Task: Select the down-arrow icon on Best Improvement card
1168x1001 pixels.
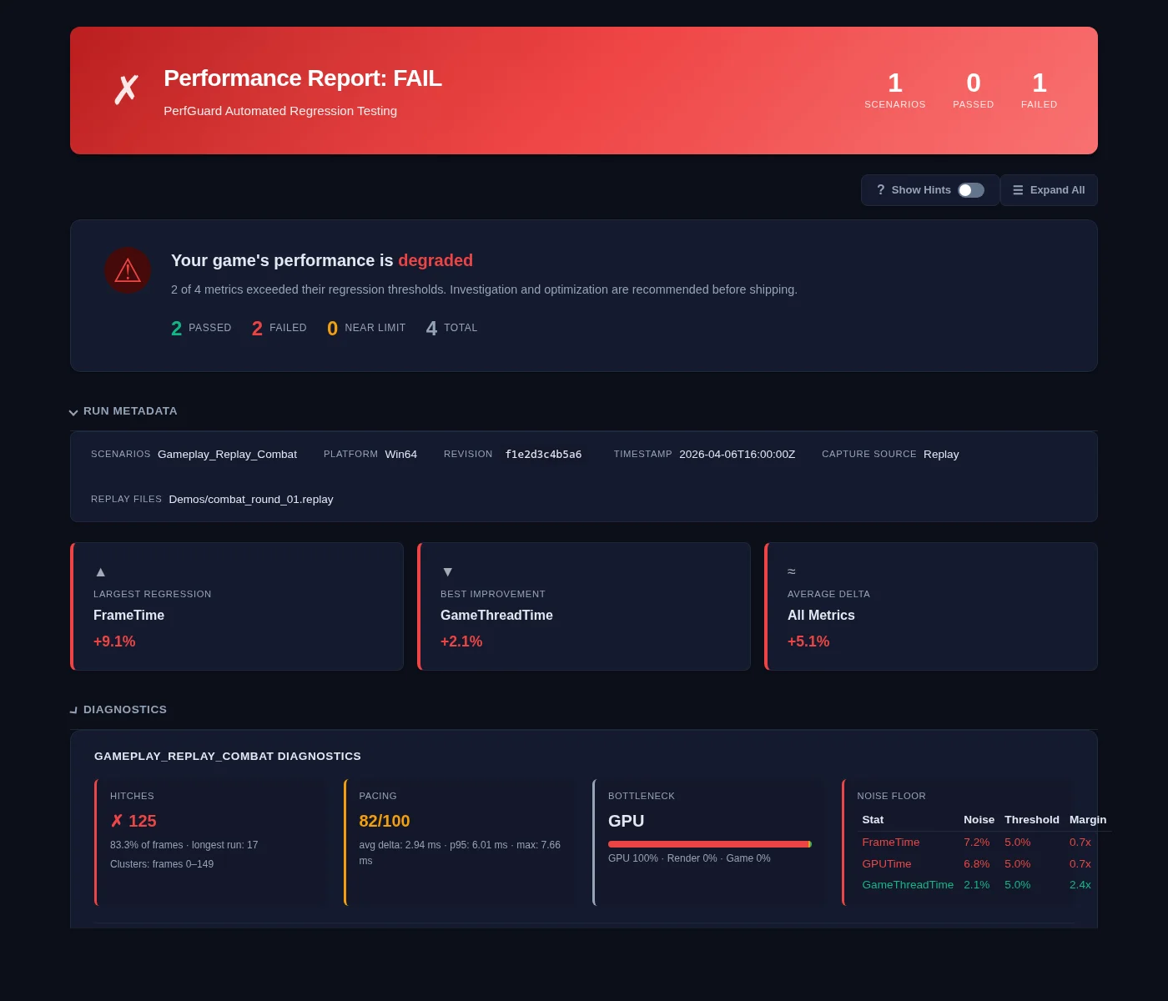Action: (447, 571)
